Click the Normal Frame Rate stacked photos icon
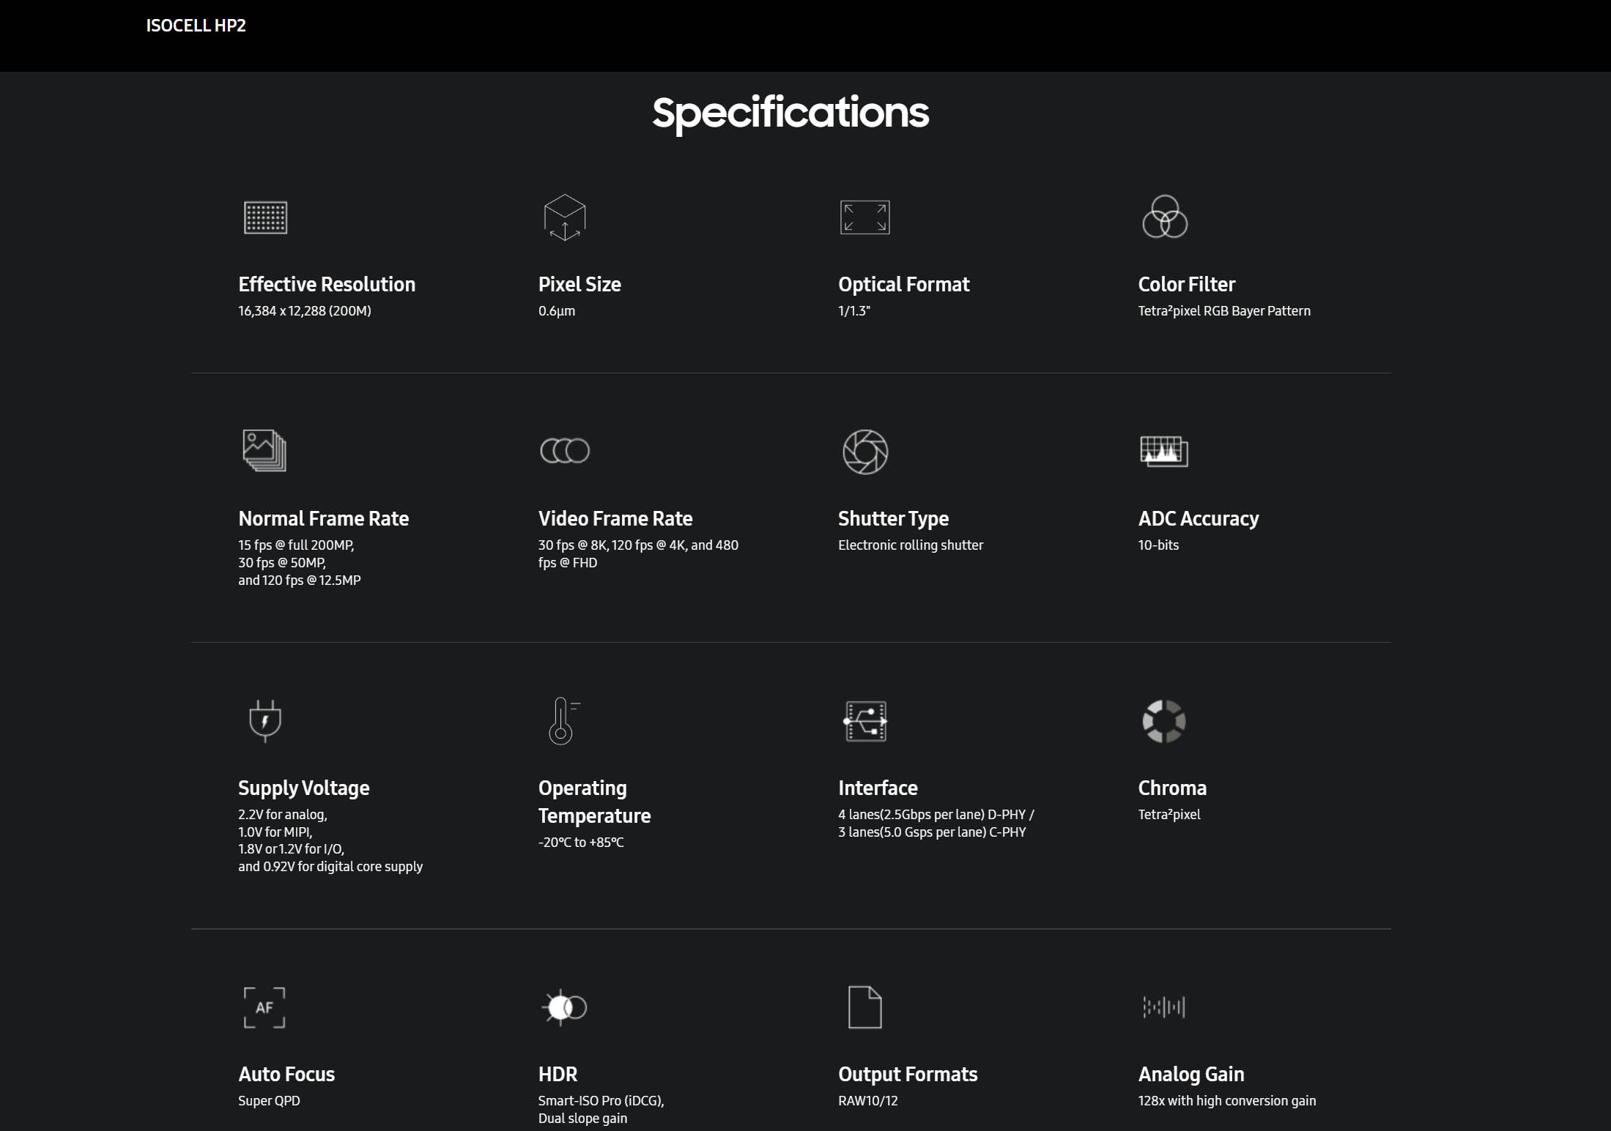This screenshot has width=1611, height=1131. (x=264, y=450)
